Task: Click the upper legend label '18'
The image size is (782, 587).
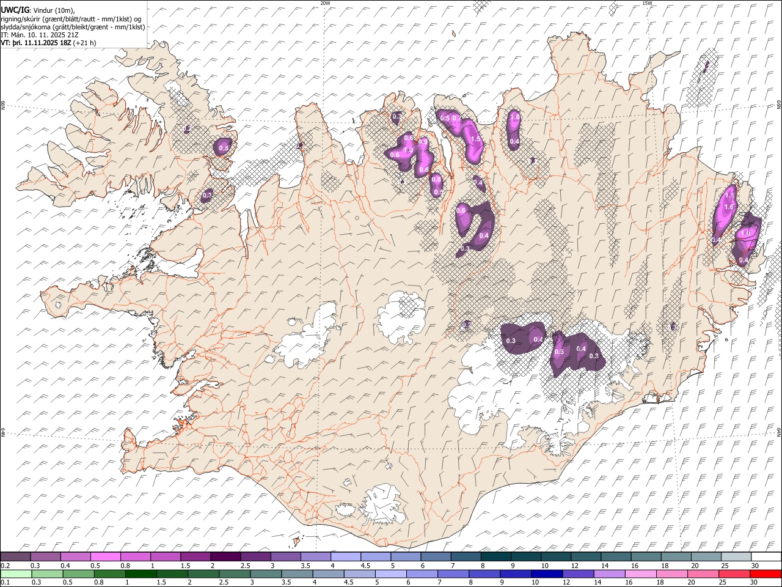Action: tap(663, 565)
